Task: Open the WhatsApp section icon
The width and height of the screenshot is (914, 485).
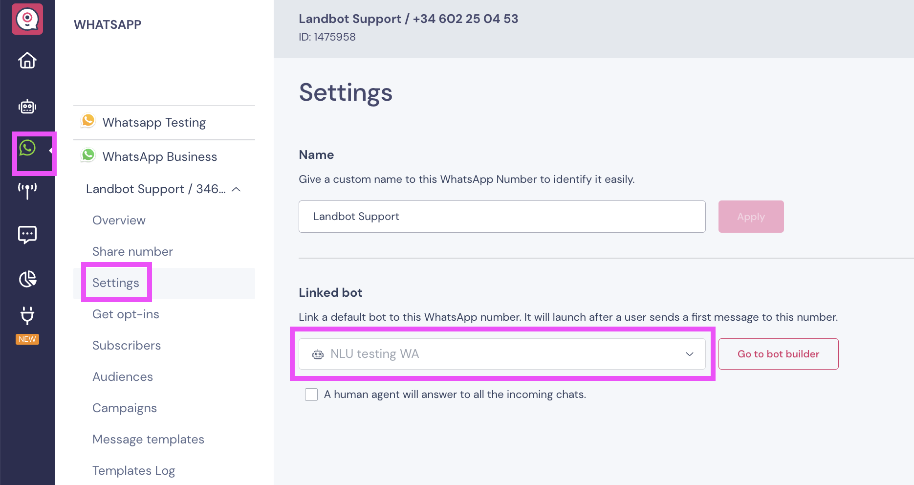Action: pos(28,148)
